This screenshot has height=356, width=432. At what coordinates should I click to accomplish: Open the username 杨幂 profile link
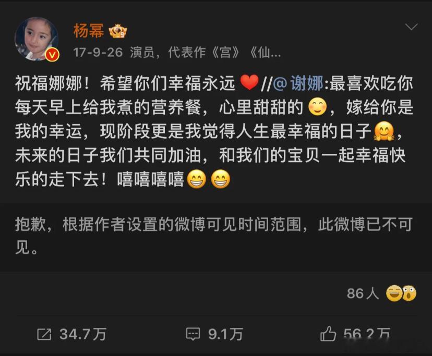pos(89,31)
